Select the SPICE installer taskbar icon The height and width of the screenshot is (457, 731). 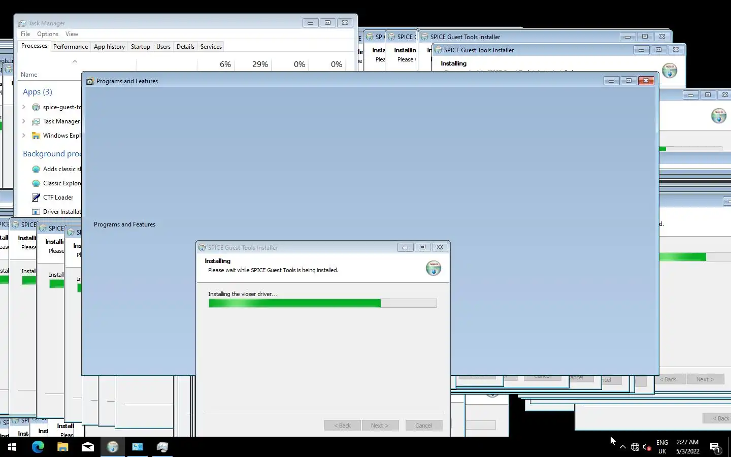113,447
